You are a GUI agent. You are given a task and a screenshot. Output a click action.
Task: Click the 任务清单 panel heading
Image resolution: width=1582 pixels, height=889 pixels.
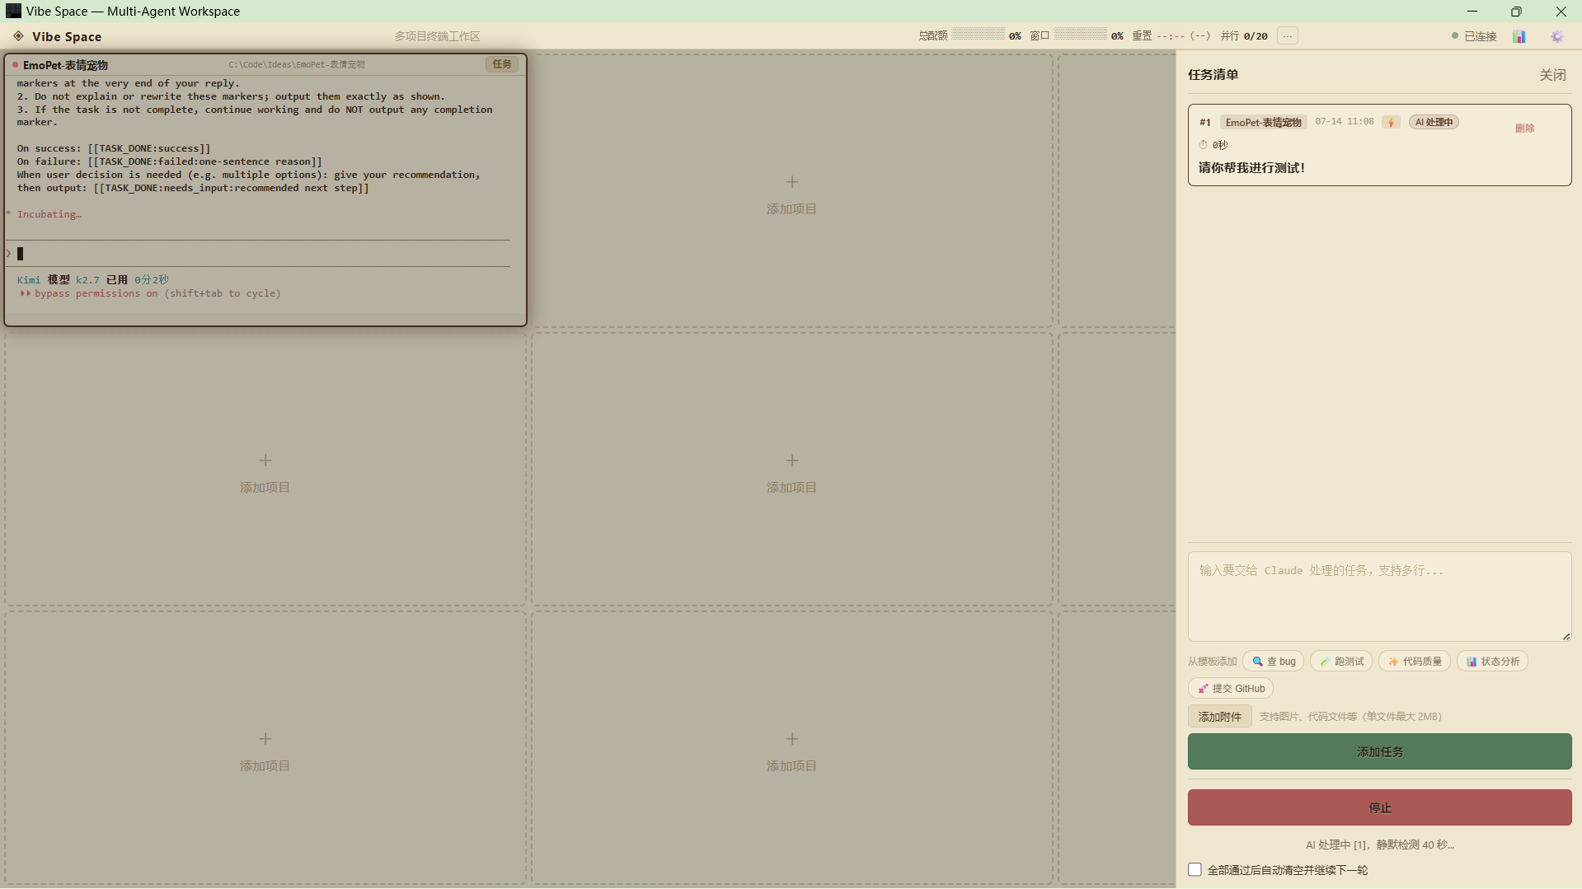(x=1213, y=74)
